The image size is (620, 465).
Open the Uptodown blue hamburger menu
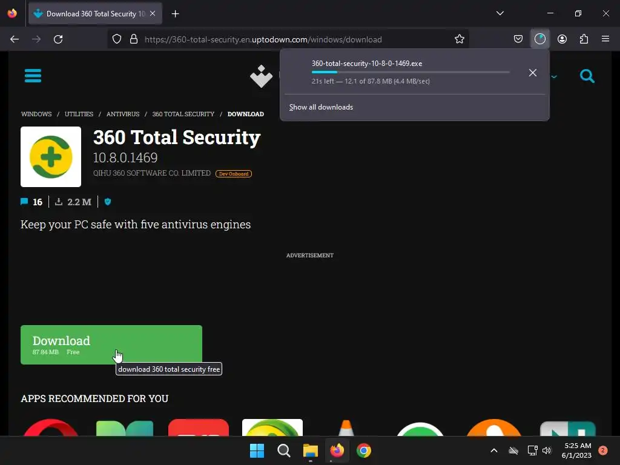(33, 76)
